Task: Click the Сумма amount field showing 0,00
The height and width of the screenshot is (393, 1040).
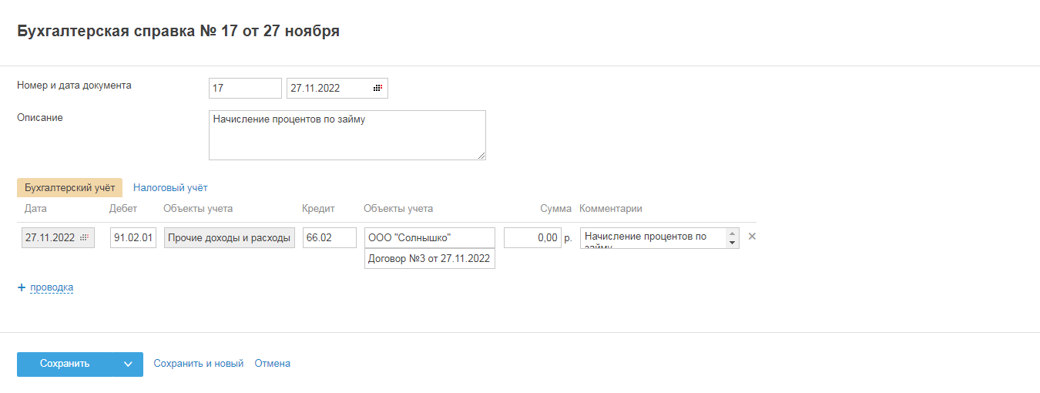Action: click(532, 238)
